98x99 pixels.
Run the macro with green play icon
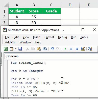click(x=65, y=49)
